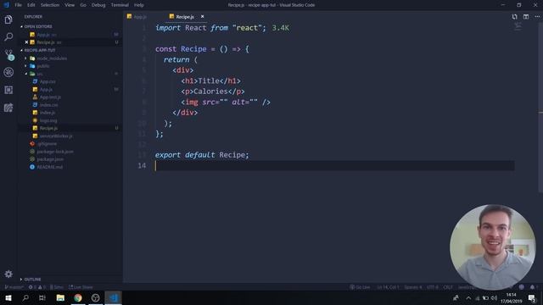Open the File menu
Viewport: 543px width, 305px height.
pos(18,5)
